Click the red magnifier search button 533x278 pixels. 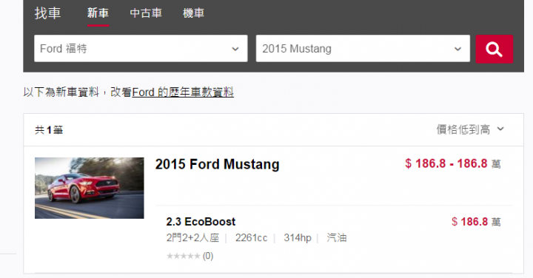point(495,49)
